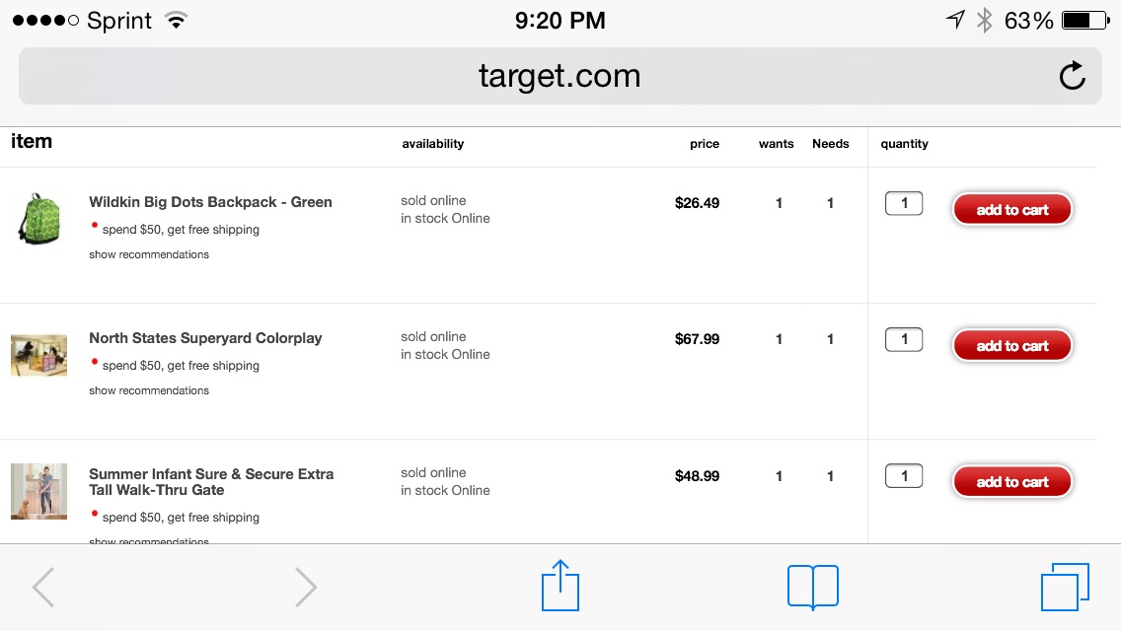The height and width of the screenshot is (631, 1121).
Task: Go back with the left arrow icon
Action: (x=43, y=588)
